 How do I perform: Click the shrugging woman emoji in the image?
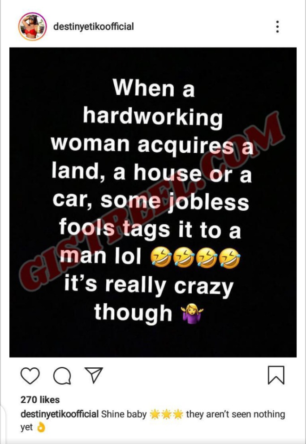pos(193,313)
